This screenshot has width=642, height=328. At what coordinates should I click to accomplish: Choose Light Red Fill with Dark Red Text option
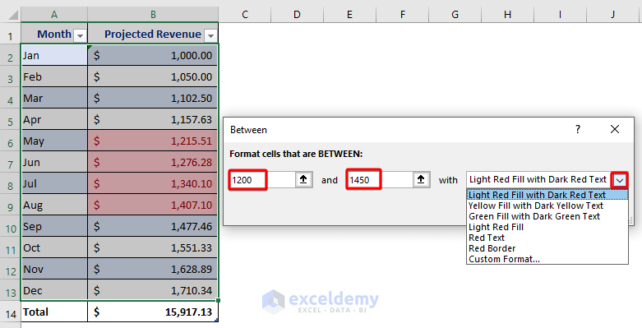(x=547, y=195)
